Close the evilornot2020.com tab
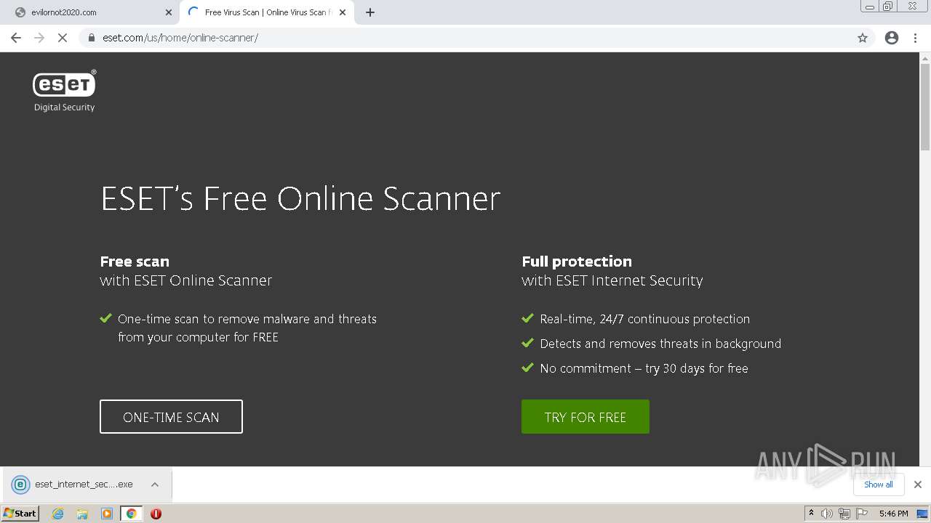 pyautogui.click(x=169, y=12)
